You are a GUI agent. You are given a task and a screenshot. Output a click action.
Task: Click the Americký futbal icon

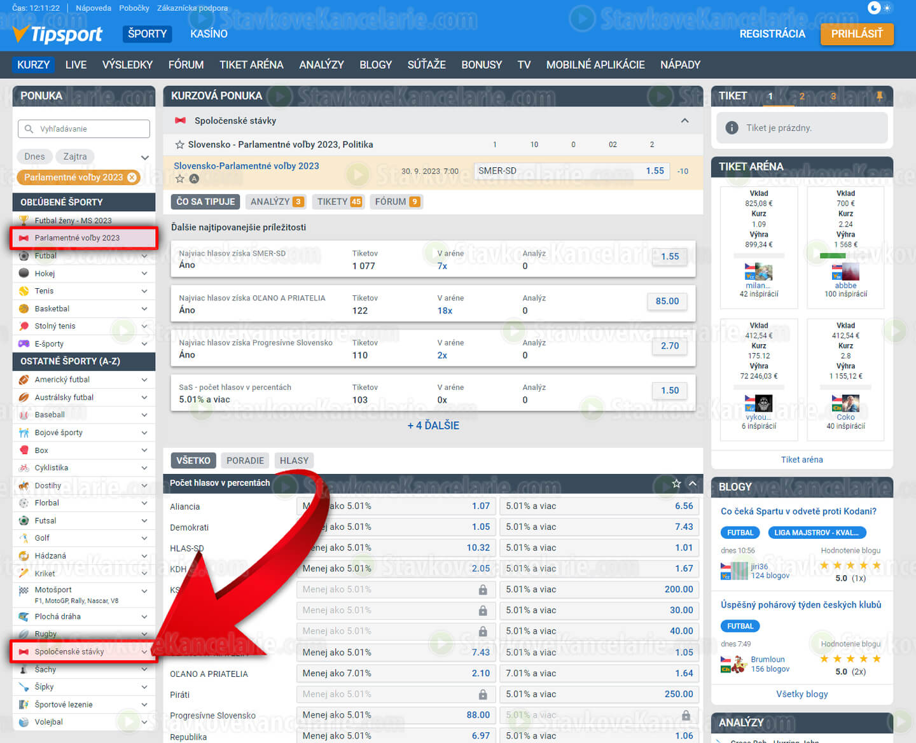click(24, 379)
